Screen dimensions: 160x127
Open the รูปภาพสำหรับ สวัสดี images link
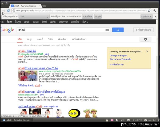tap(30, 106)
